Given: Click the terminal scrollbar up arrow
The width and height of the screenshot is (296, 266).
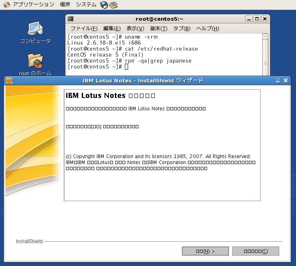Looking at the screenshot, I should point(265,36).
